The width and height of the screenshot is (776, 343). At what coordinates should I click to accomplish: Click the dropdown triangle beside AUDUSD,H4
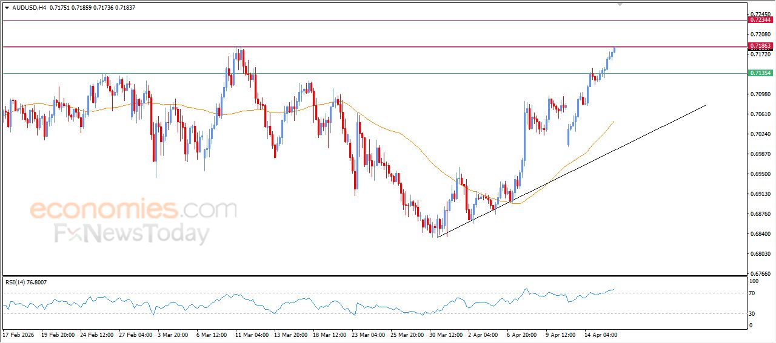click(x=7, y=8)
